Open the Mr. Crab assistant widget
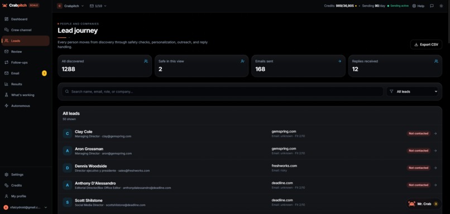Image resolution: width=450 pixels, height=214 pixels. pyautogui.click(x=424, y=204)
